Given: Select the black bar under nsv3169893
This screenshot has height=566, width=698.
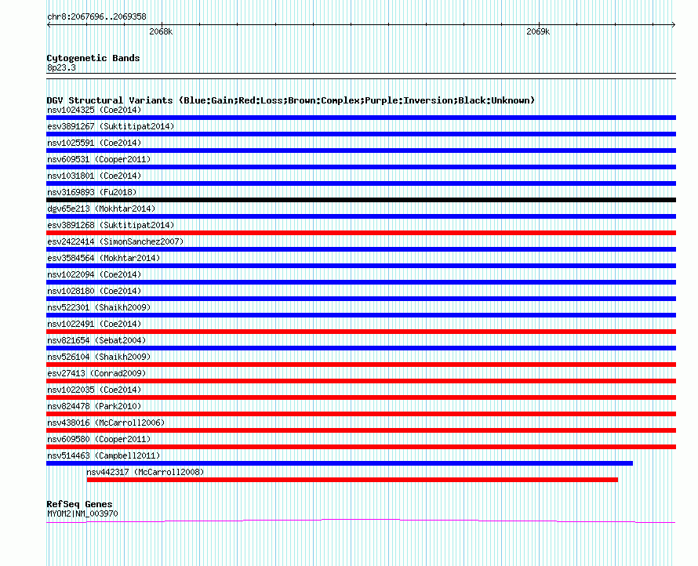Looking at the screenshot, I should click(361, 200).
